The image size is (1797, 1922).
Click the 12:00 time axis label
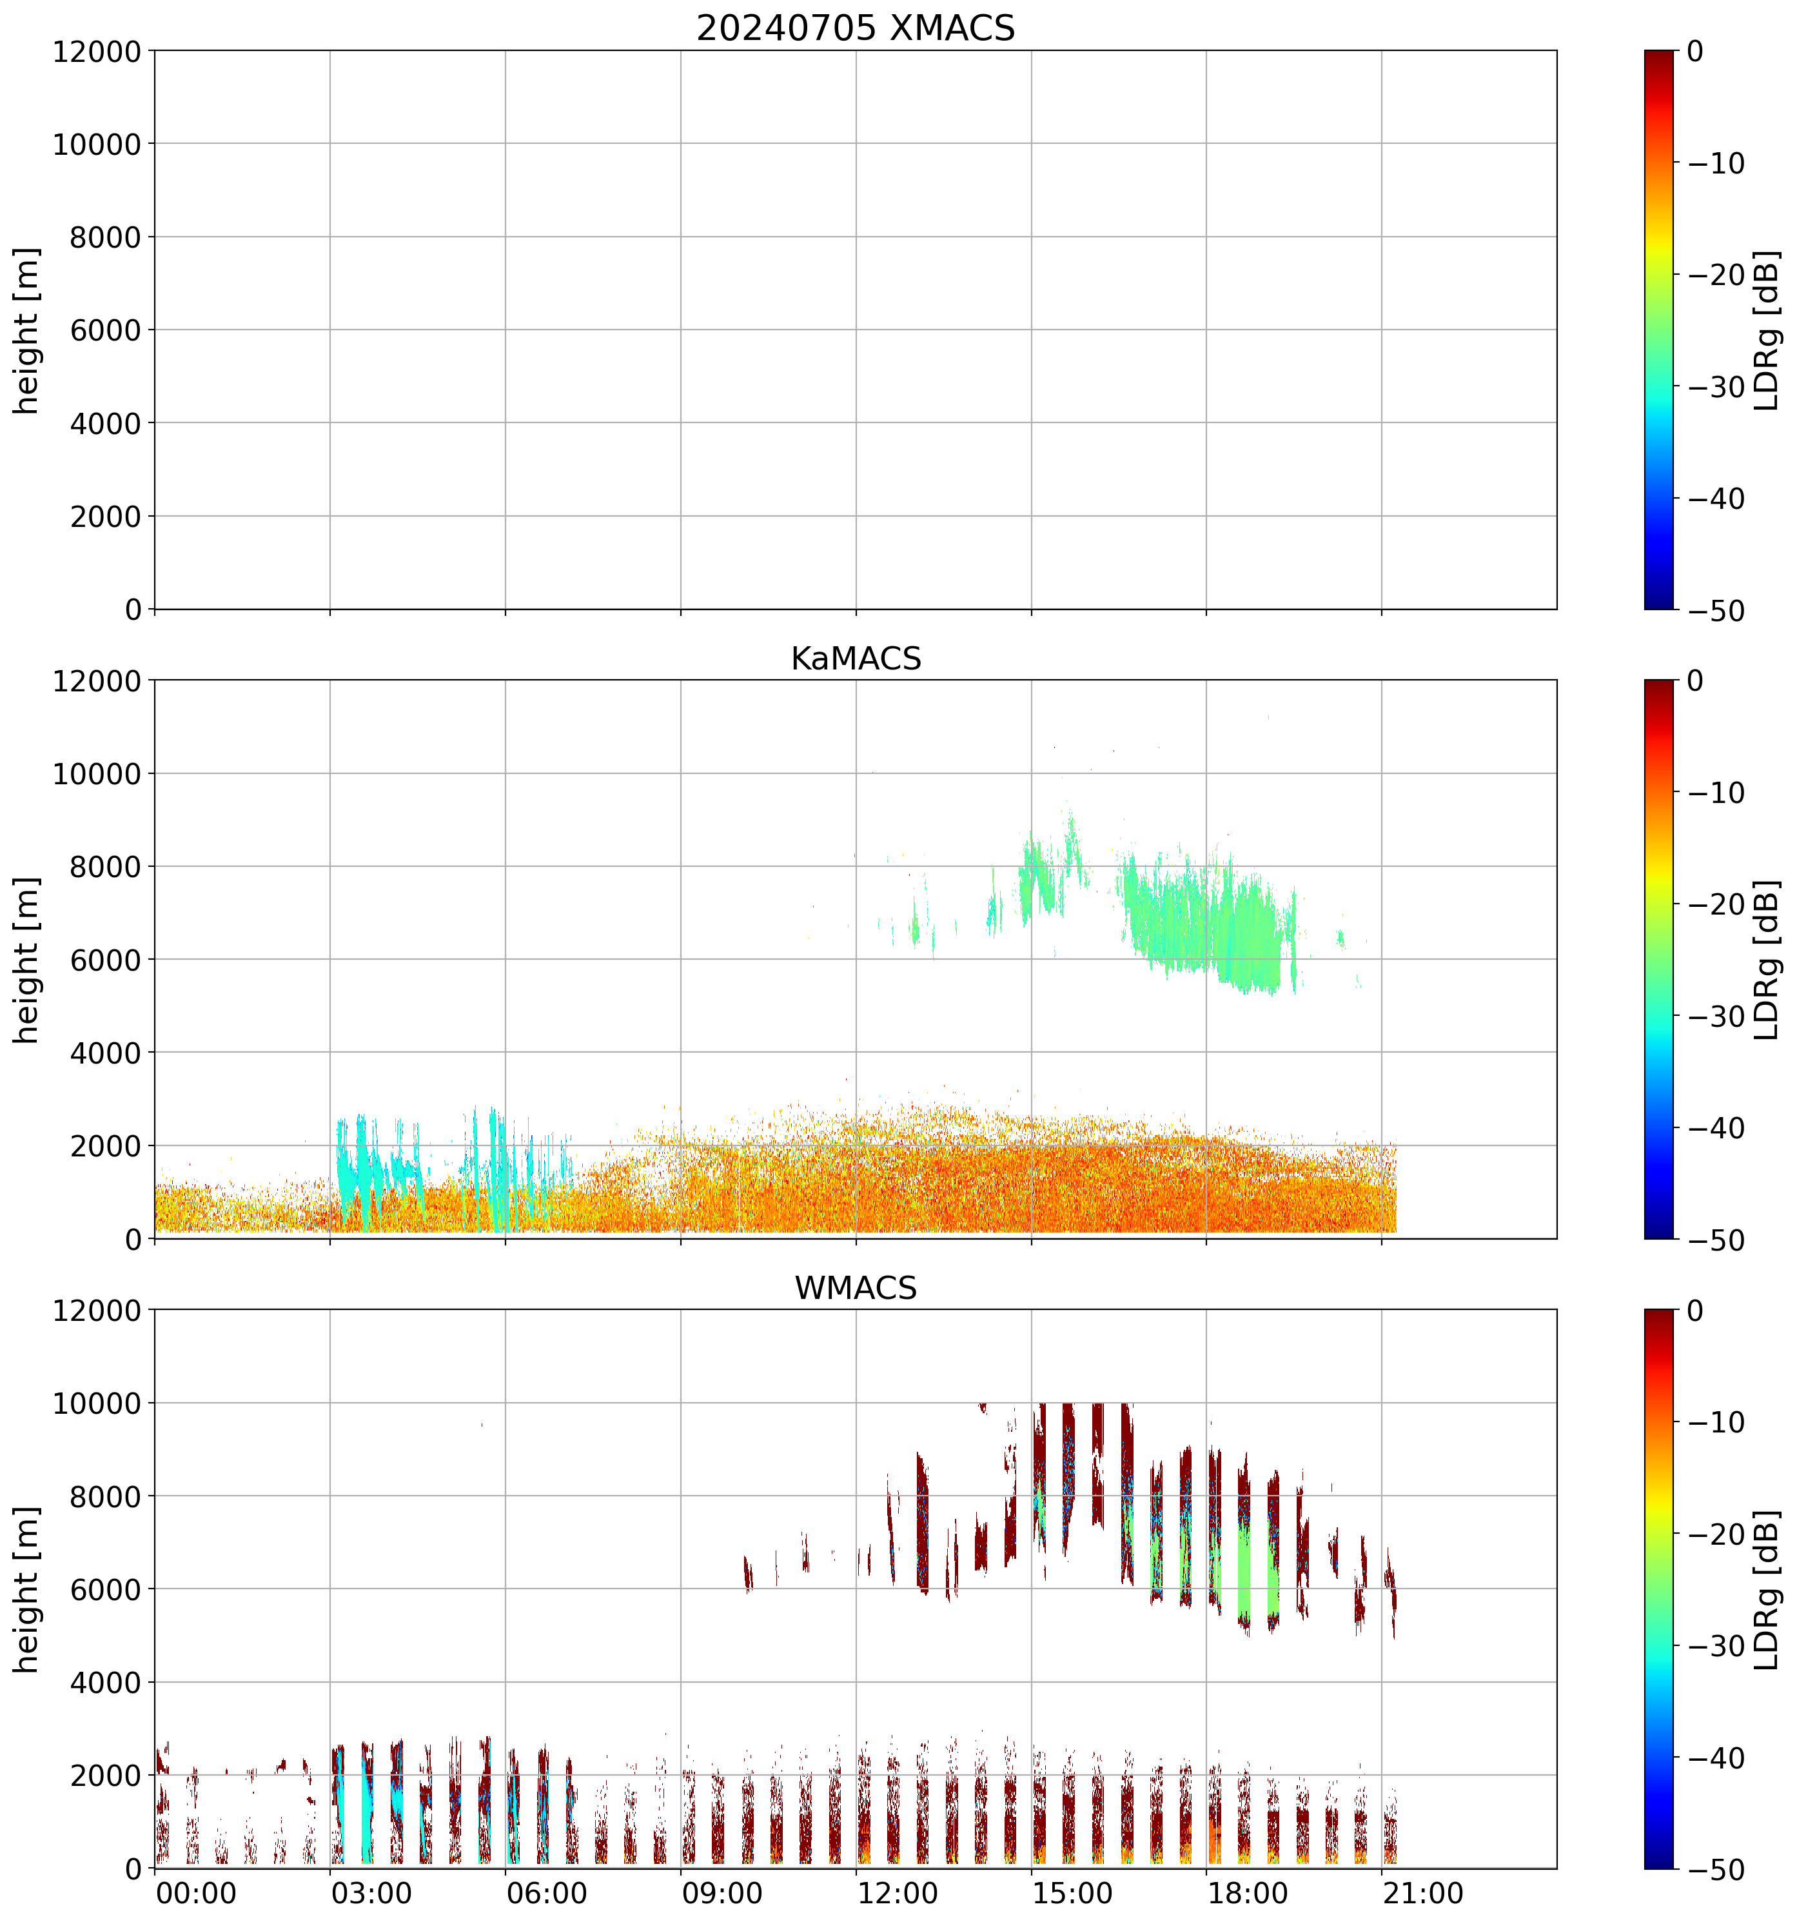pos(897,1893)
